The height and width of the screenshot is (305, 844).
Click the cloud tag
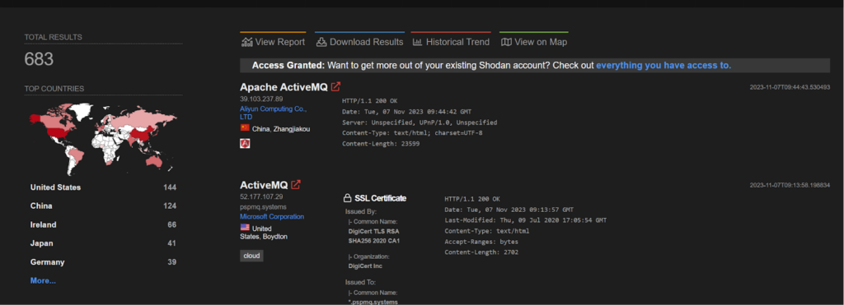pos(251,256)
